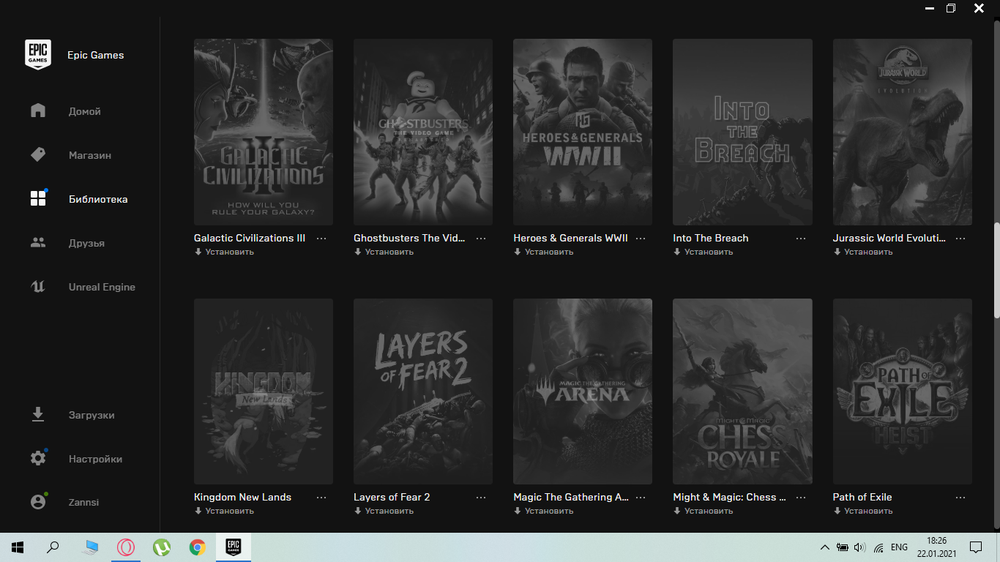Select Ghostbusters The Video Game cover art
Image resolution: width=1000 pixels, height=562 pixels.
tap(423, 132)
